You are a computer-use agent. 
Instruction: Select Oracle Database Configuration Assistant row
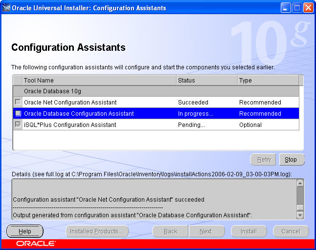point(156,113)
